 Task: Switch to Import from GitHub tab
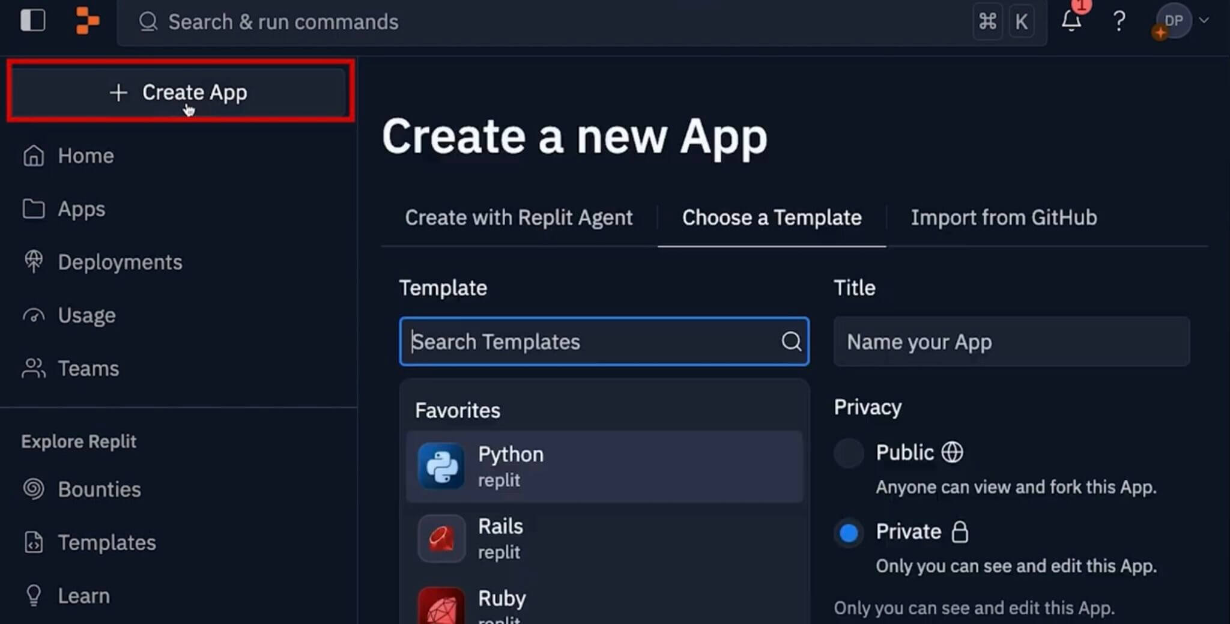coord(1004,217)
